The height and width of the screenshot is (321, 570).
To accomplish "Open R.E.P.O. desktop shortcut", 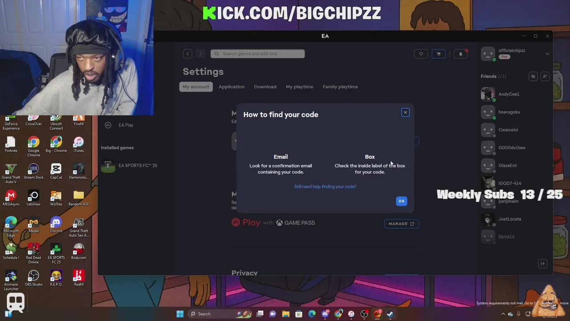I will click(56, 278).
